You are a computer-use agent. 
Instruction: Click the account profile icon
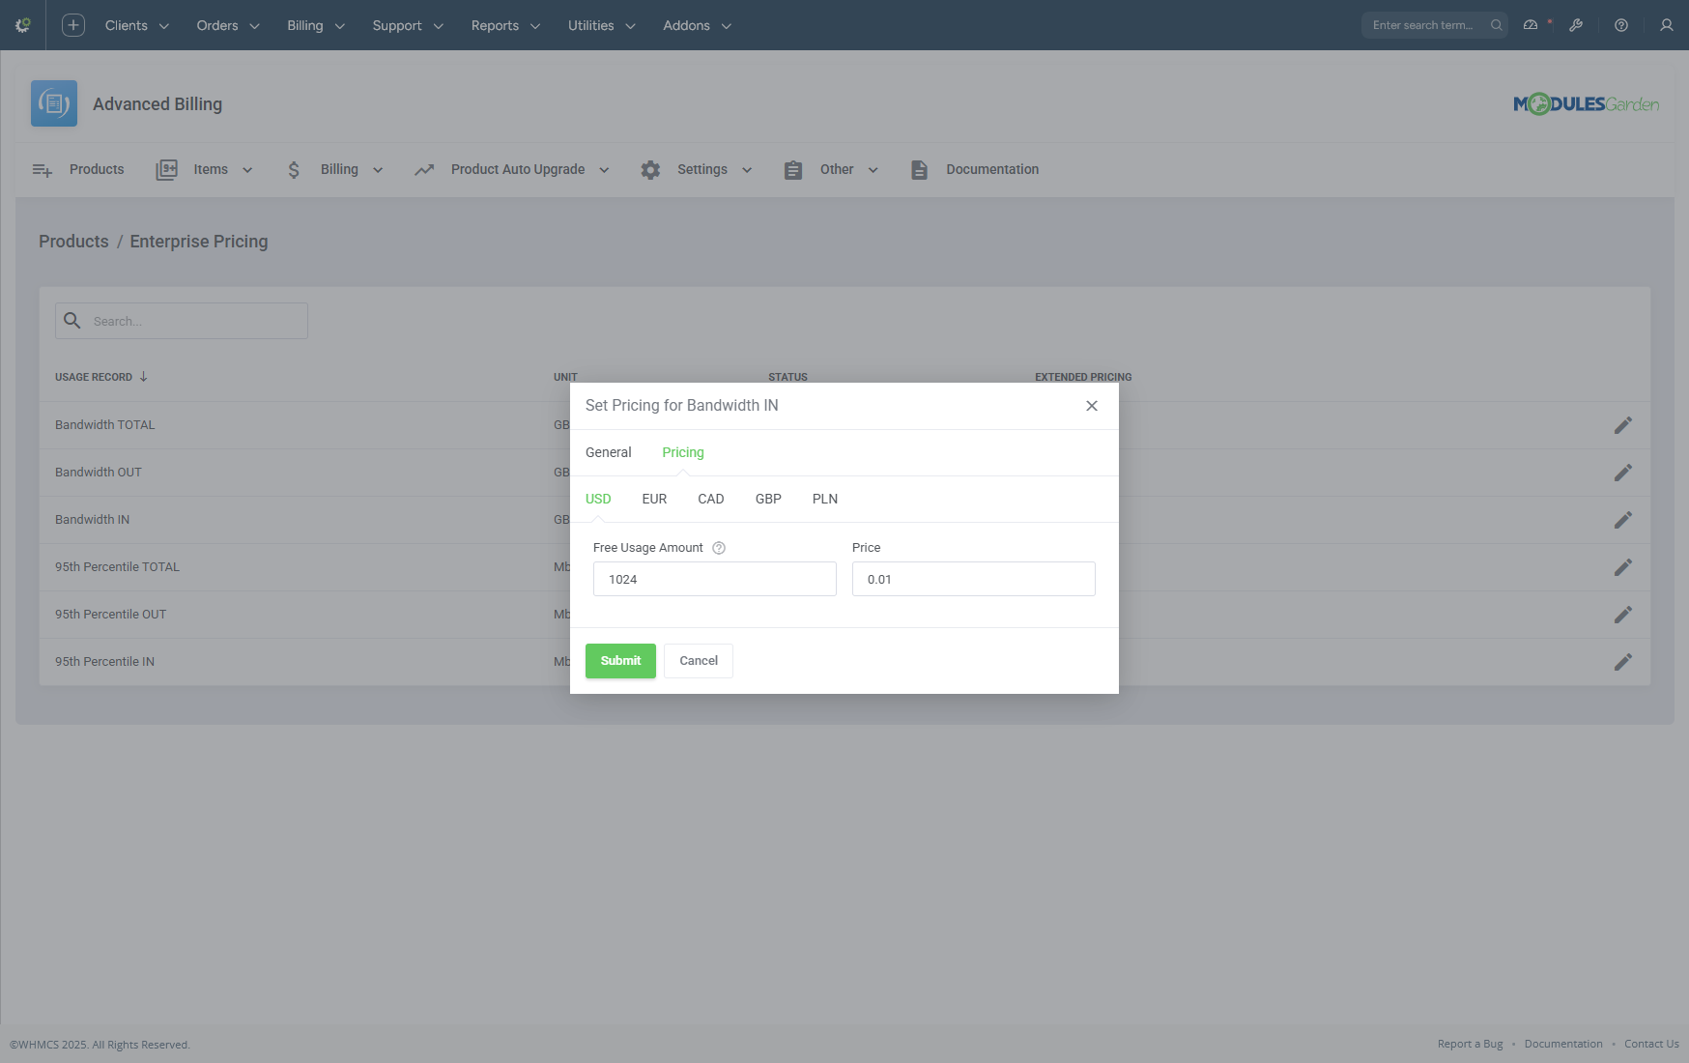(1666, 25)
